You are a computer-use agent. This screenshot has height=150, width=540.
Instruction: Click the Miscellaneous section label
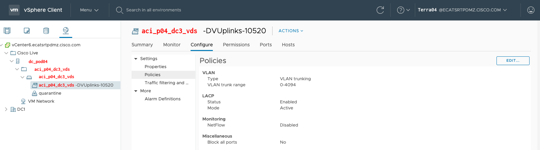217,136
